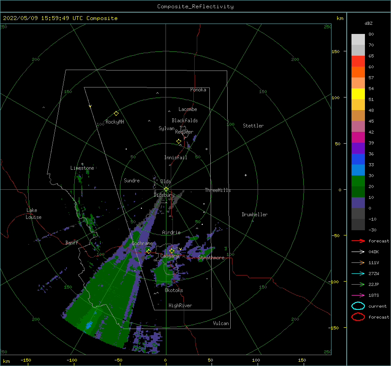
Task: Click the yellow diamond marker at Cochrane
Action: click(x=149, y=251)
